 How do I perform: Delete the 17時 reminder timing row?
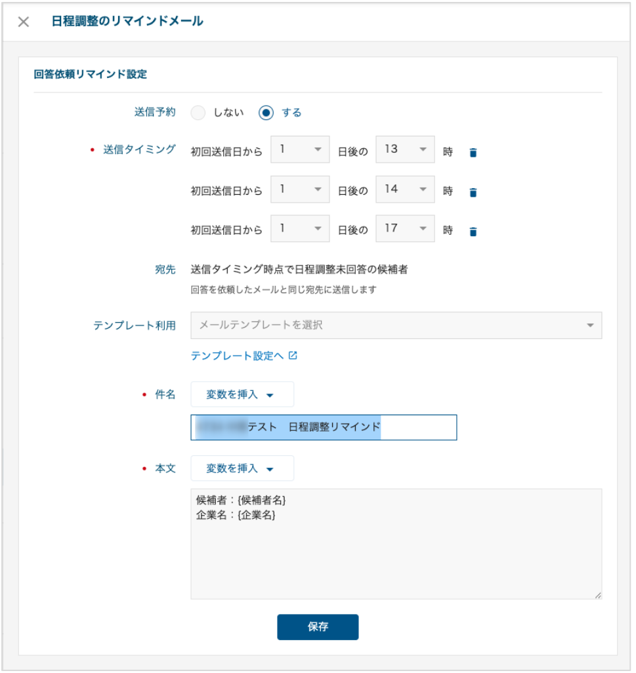click(473, 232)
